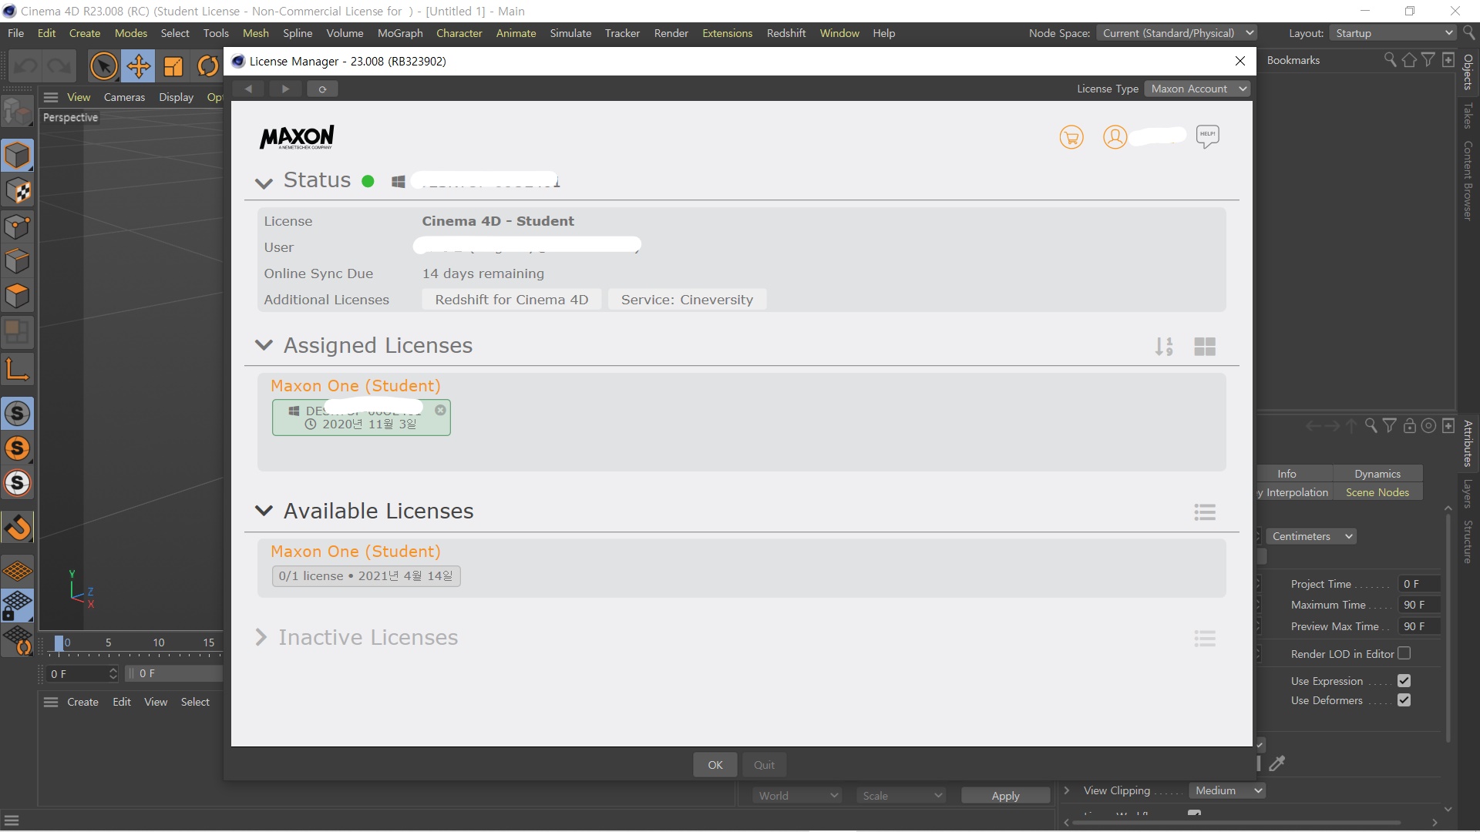Expand the Inactive Licenses section

[261, 637]
